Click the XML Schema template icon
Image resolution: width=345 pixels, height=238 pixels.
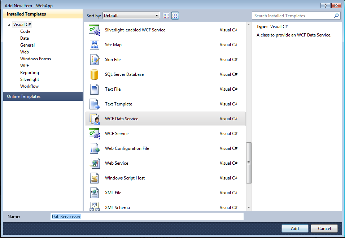point(95,207)
